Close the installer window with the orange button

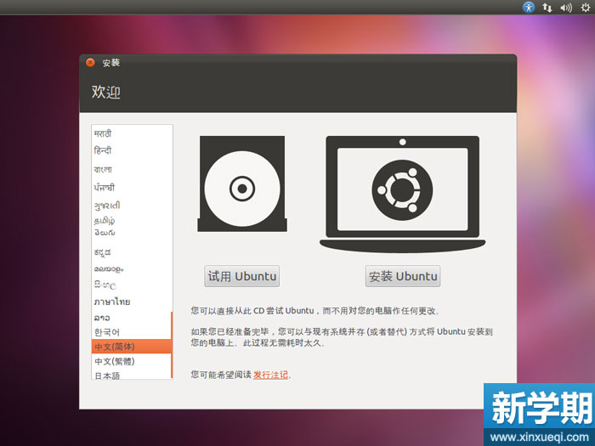point(90,62)
